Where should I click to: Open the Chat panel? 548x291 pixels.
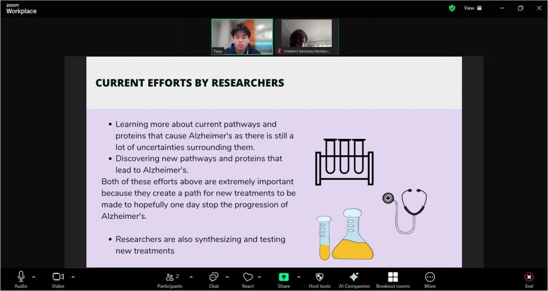point(214,280)
